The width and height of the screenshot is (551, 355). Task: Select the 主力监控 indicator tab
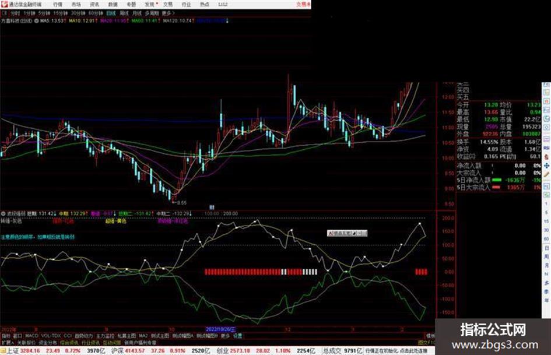coord(105,336)
